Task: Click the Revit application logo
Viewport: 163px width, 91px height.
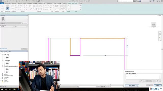Action: coord(1,1)
